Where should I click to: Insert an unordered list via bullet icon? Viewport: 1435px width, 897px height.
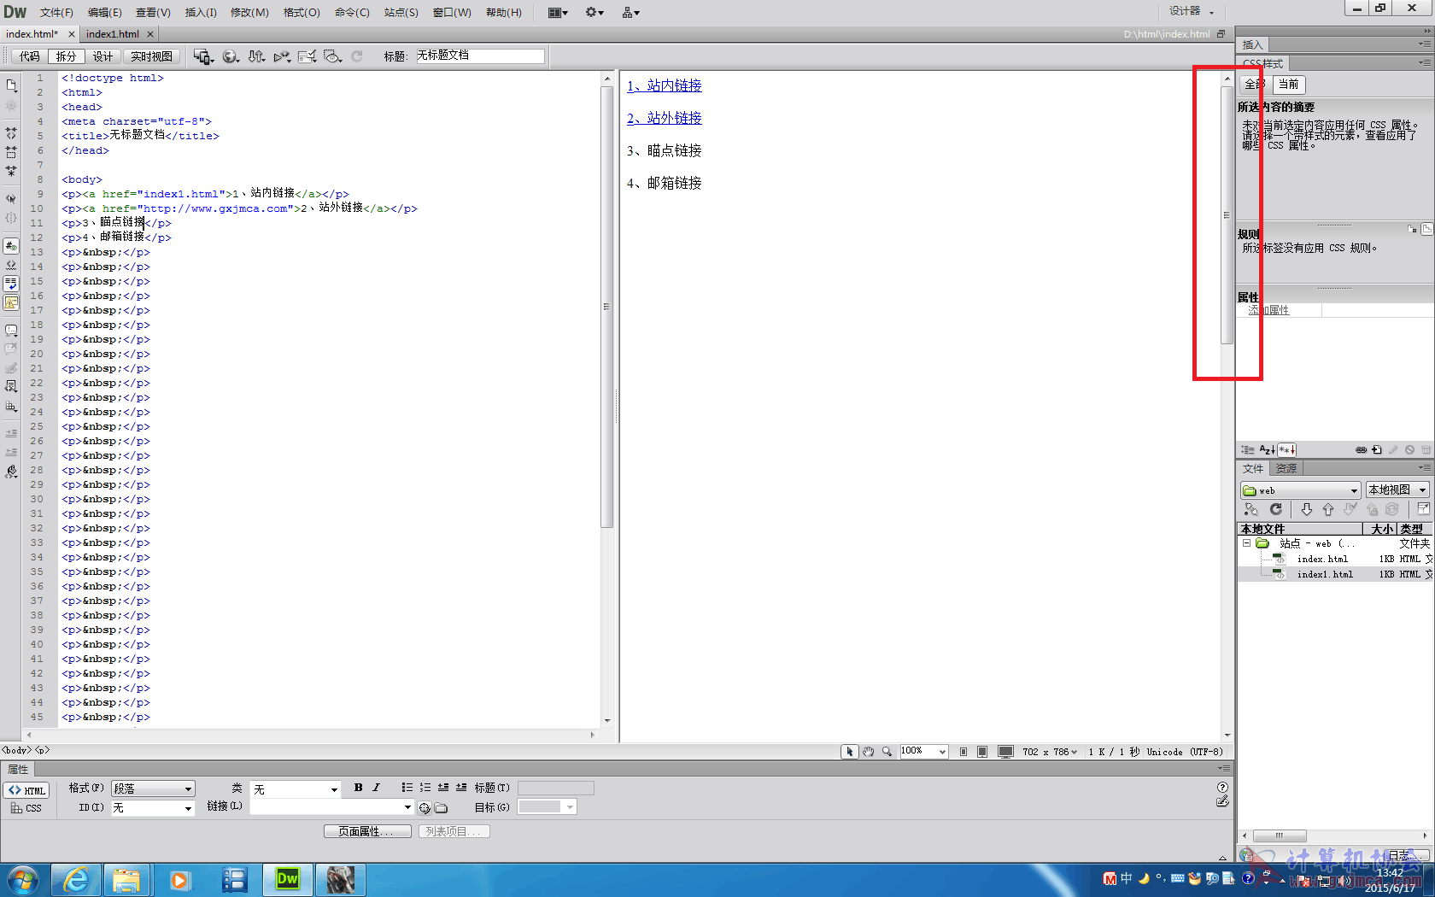click(407, 788)
